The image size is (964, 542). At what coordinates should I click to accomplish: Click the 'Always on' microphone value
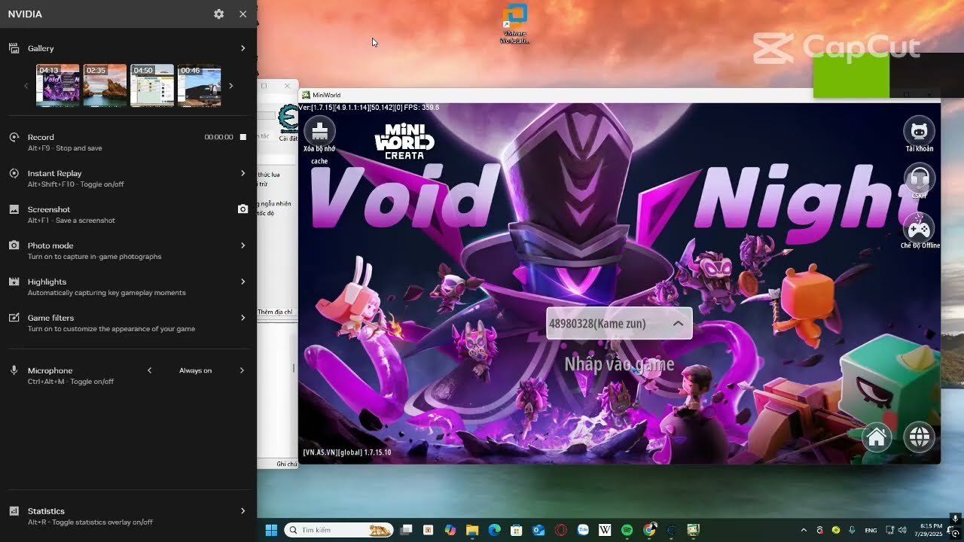[195, 370]
